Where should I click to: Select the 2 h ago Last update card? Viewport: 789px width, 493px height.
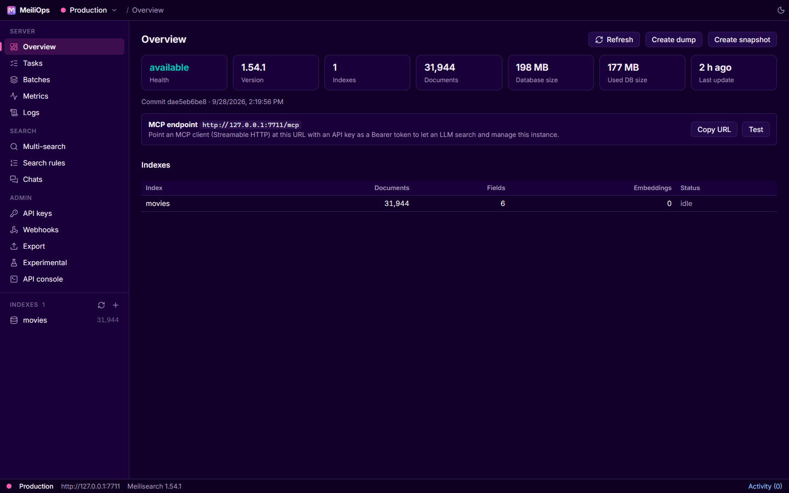coord(734,72)
